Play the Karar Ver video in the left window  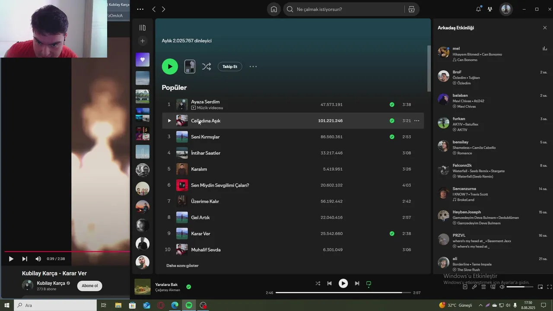pos(11,259)
